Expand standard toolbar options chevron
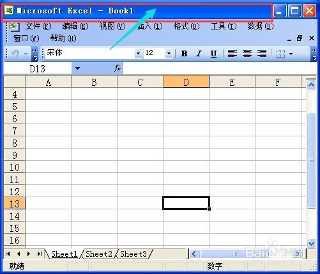The width and height of the screenshot is (320, 274). [34, 54]
